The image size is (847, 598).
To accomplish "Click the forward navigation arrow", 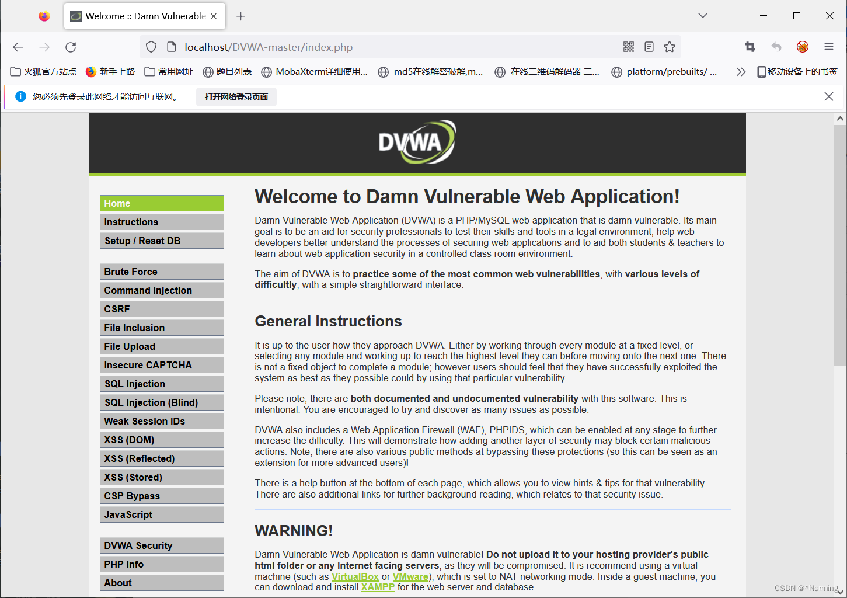I will pyautogui.click(x=44, y=47).
